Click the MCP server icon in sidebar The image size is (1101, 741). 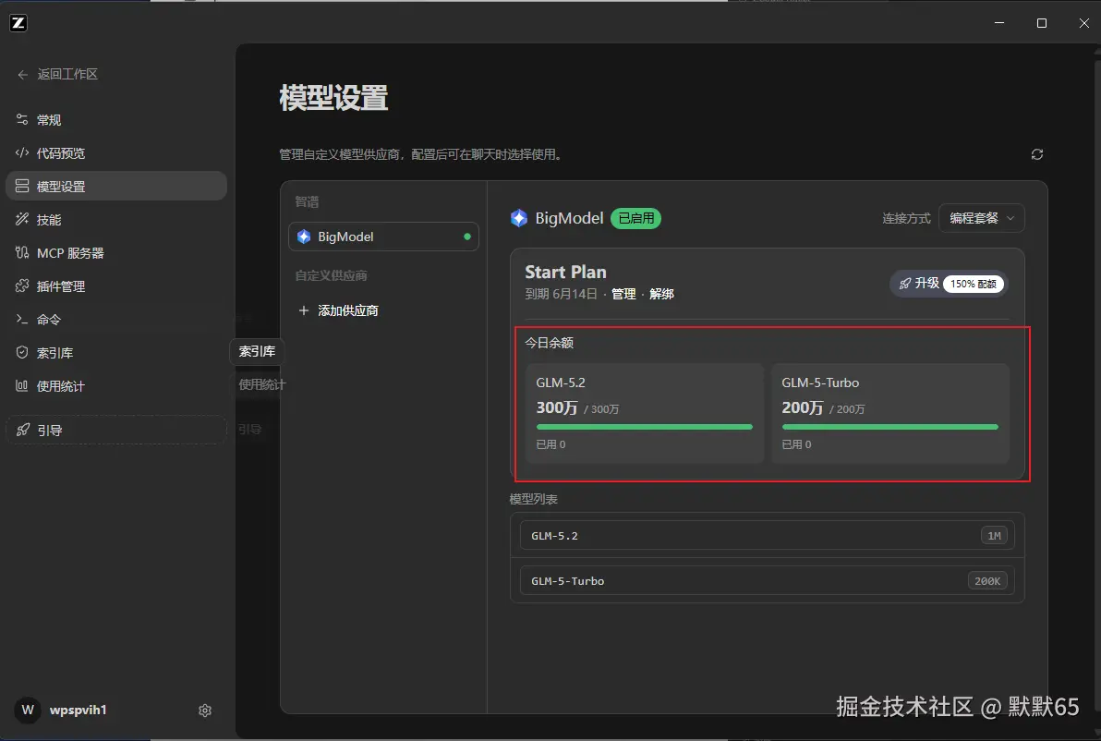click(x=22, y=252)
